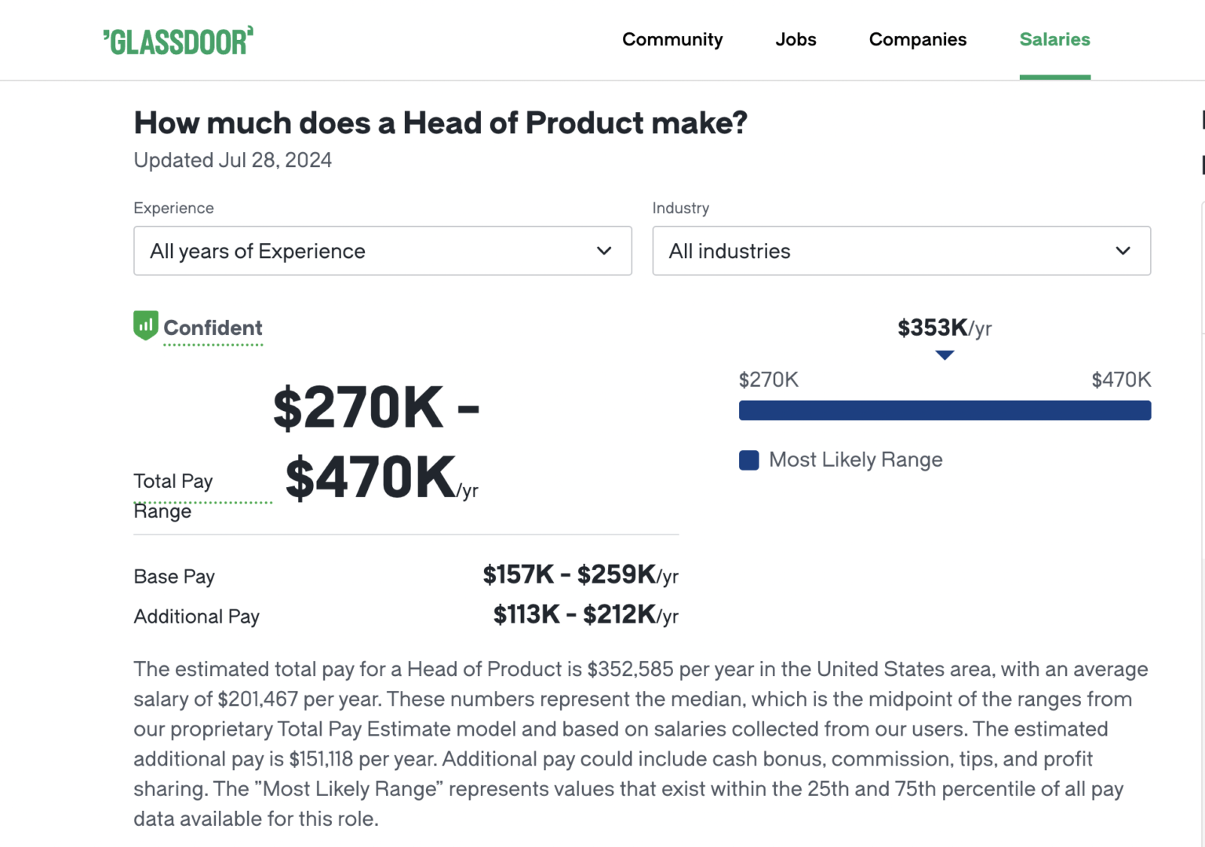Open the All years of Experience dropdown

(382, 251)
